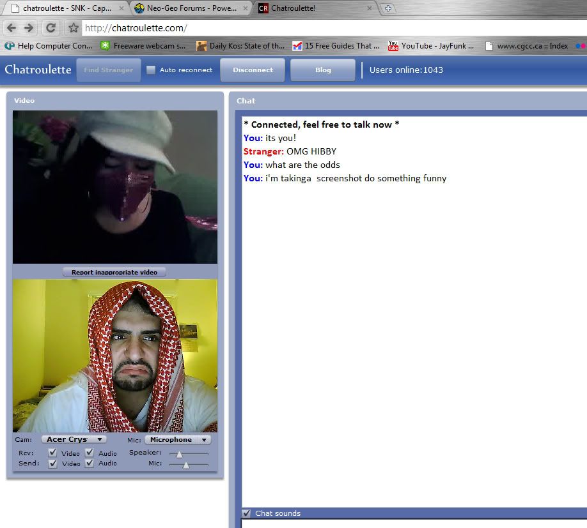Open the Cam Acer Crys dropdown
Viewport: 587px width, 528px height.
click(x=74, y=439)
